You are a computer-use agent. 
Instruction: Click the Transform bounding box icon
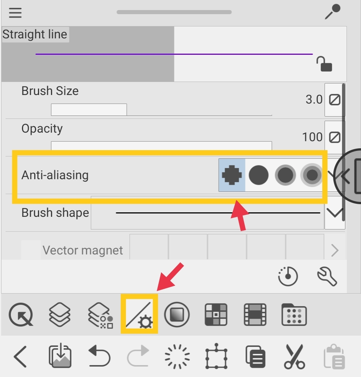216,356
